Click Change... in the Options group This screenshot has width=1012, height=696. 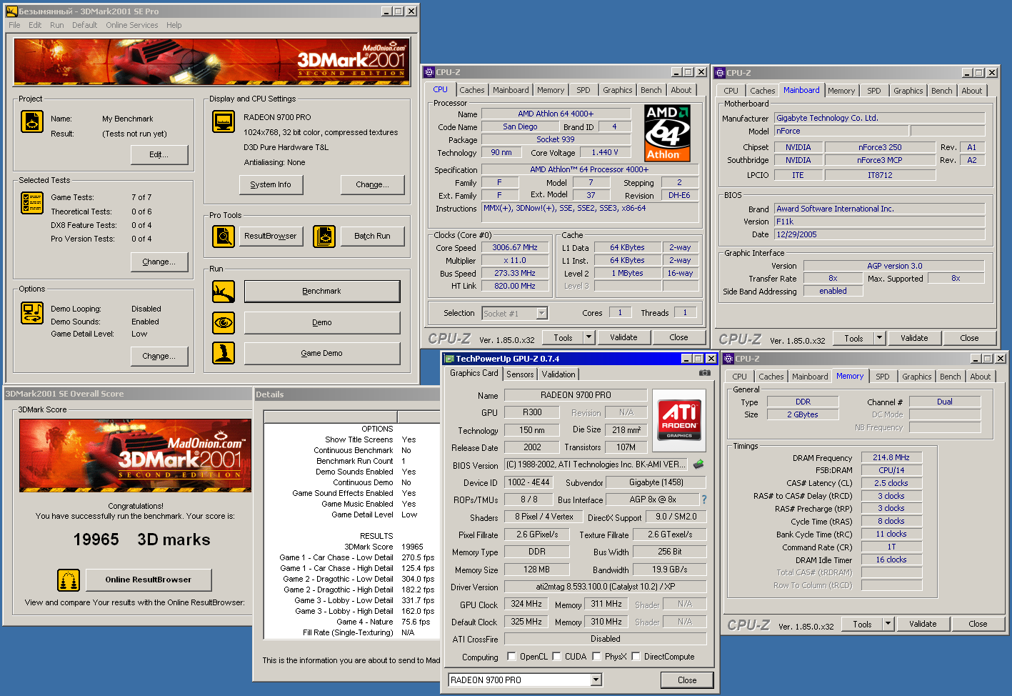coord(159,356)
